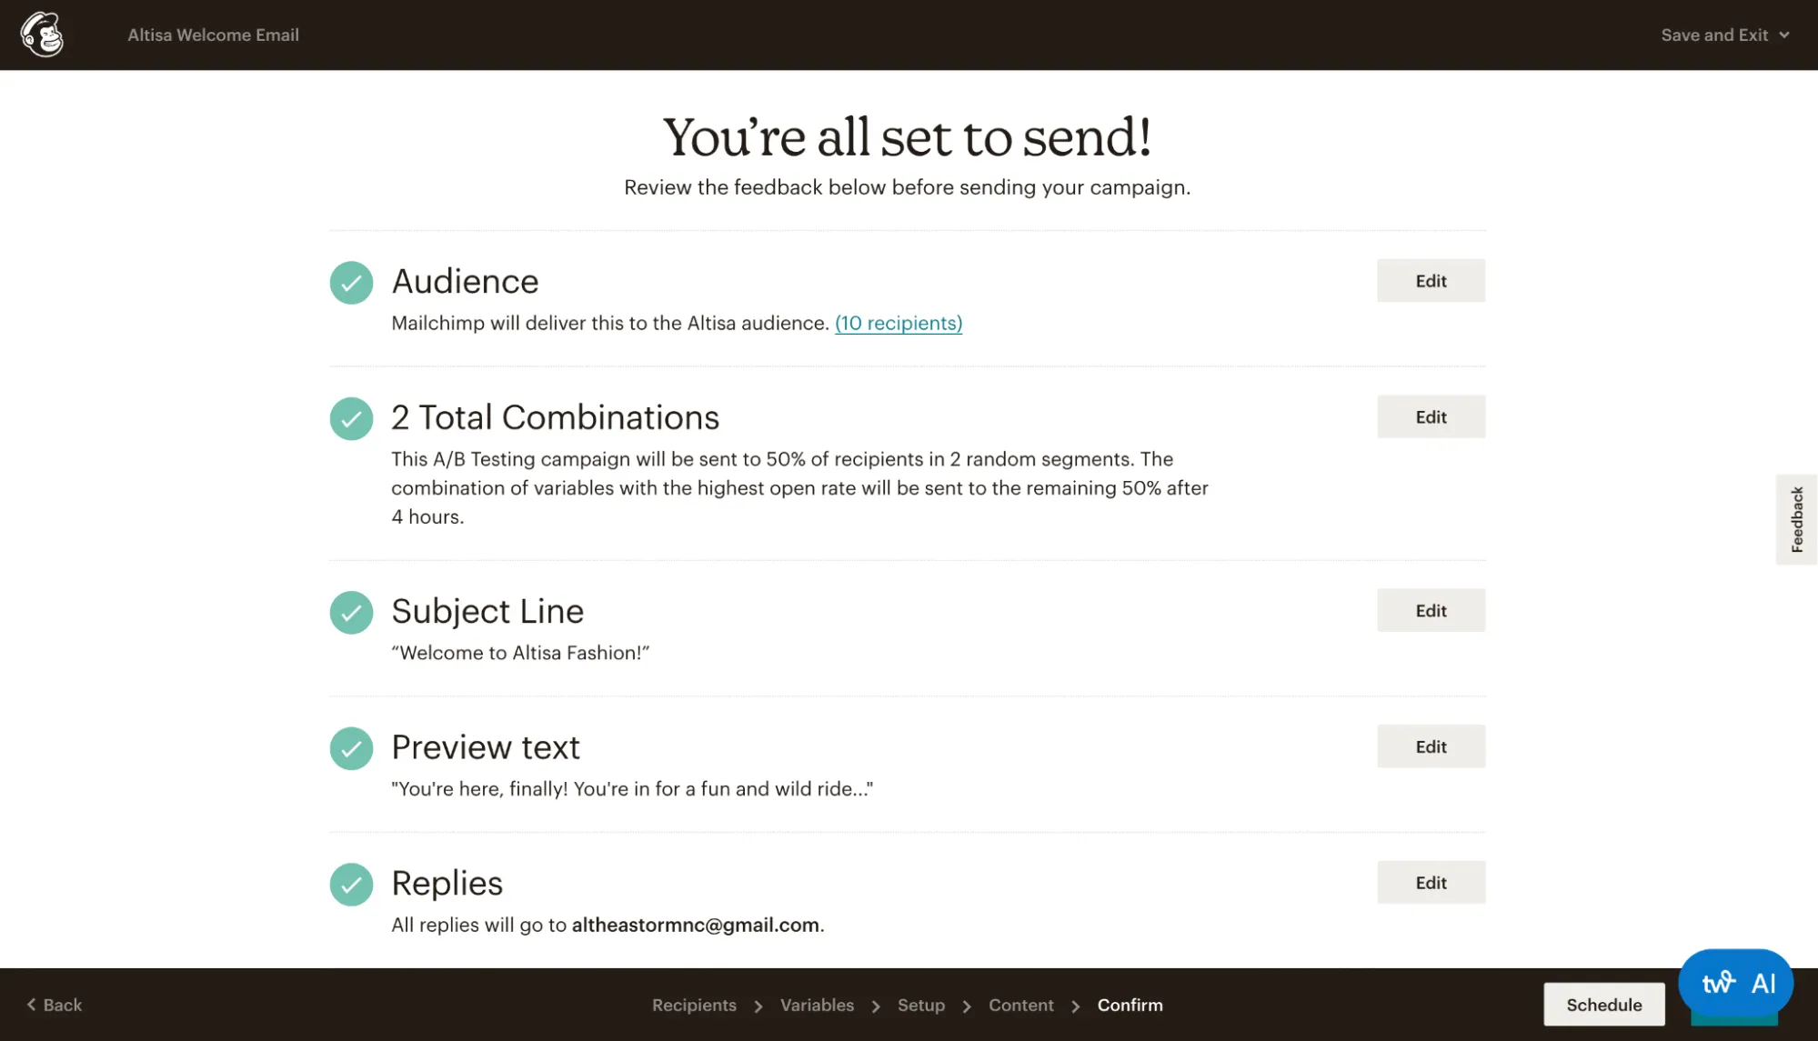Edit the Subject Line
Image resolution: width=1818 pixels, height=1041 pixels.
coord(1431,611)
